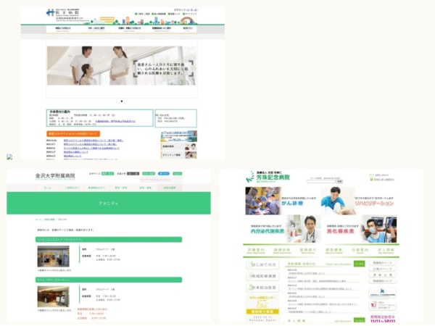Click the 芳珠記念病院 leaf logo
The image size is (435, 326).
point(251,177)
